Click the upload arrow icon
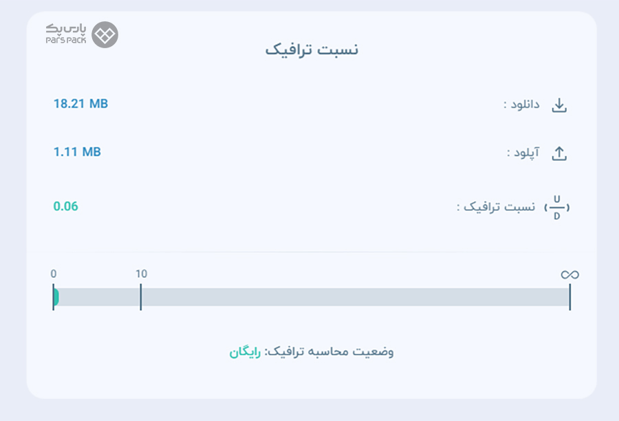Image resolution: width=619 pixels, height=421 pixels. [x=559, y=153]
